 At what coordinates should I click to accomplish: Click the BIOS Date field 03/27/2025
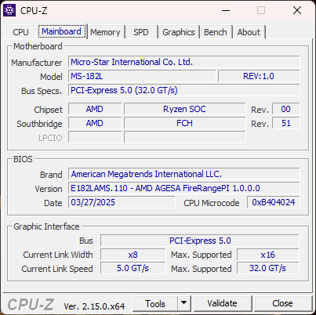tap(122, 202)
